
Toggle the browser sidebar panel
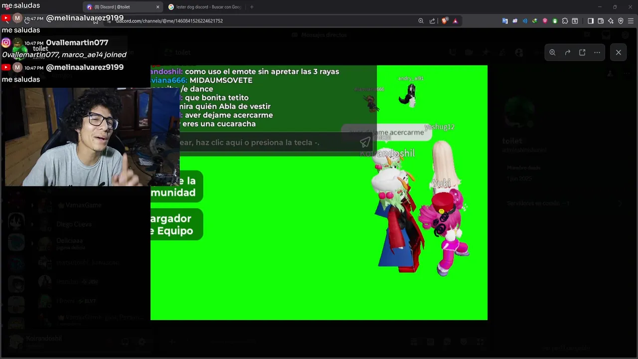point(591,21)
